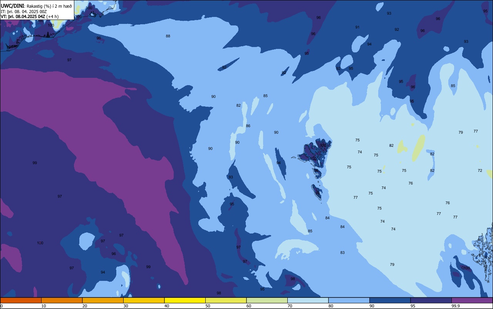
Task: Click the 'IT: þri. 08. 04. 2025 00Z' line
Action: pos(24,12)
